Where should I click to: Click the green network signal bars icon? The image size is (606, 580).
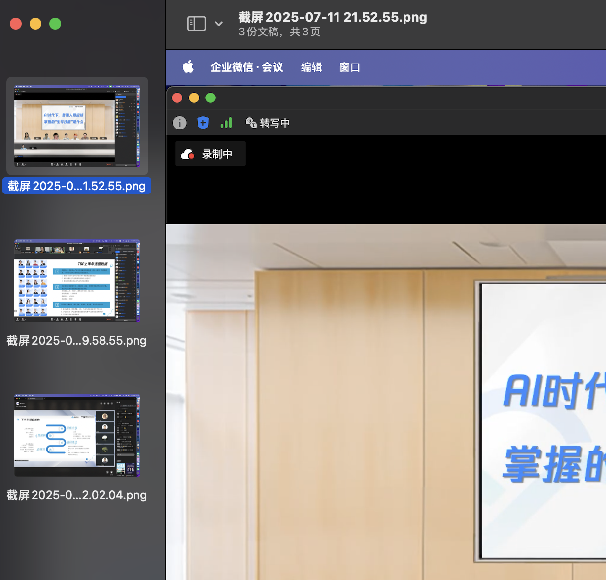[x=226, y=123]
